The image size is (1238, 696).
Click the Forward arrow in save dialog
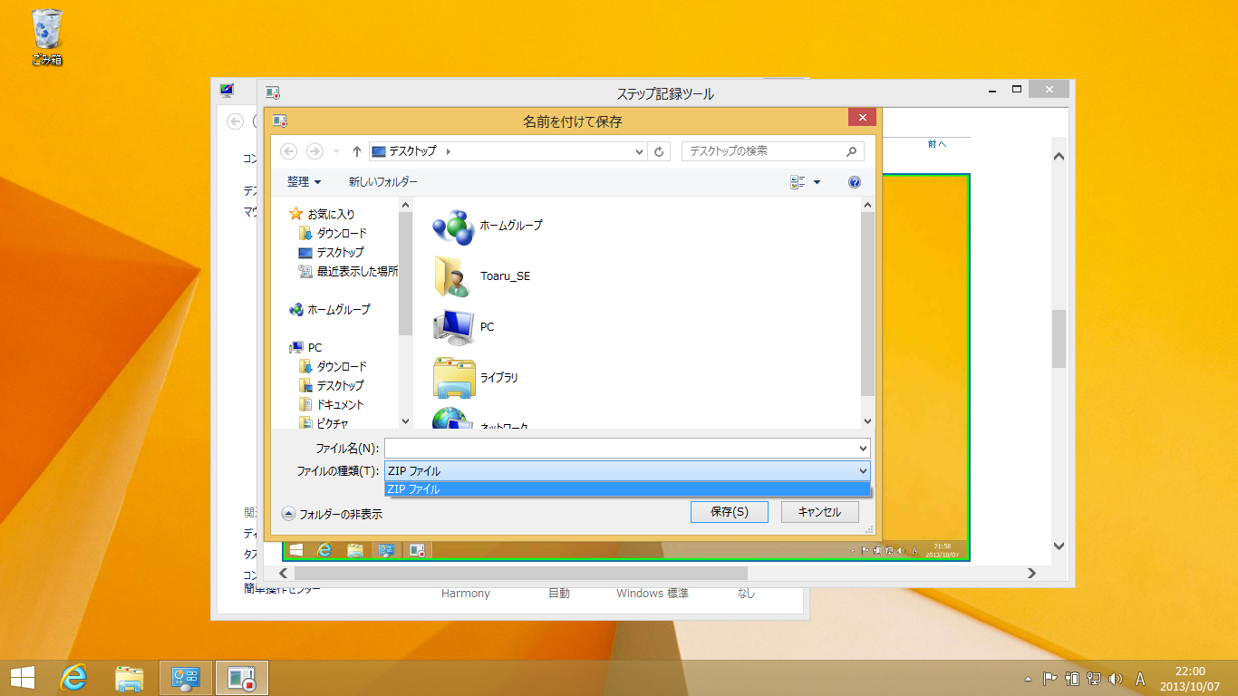[x=314, y=151]
